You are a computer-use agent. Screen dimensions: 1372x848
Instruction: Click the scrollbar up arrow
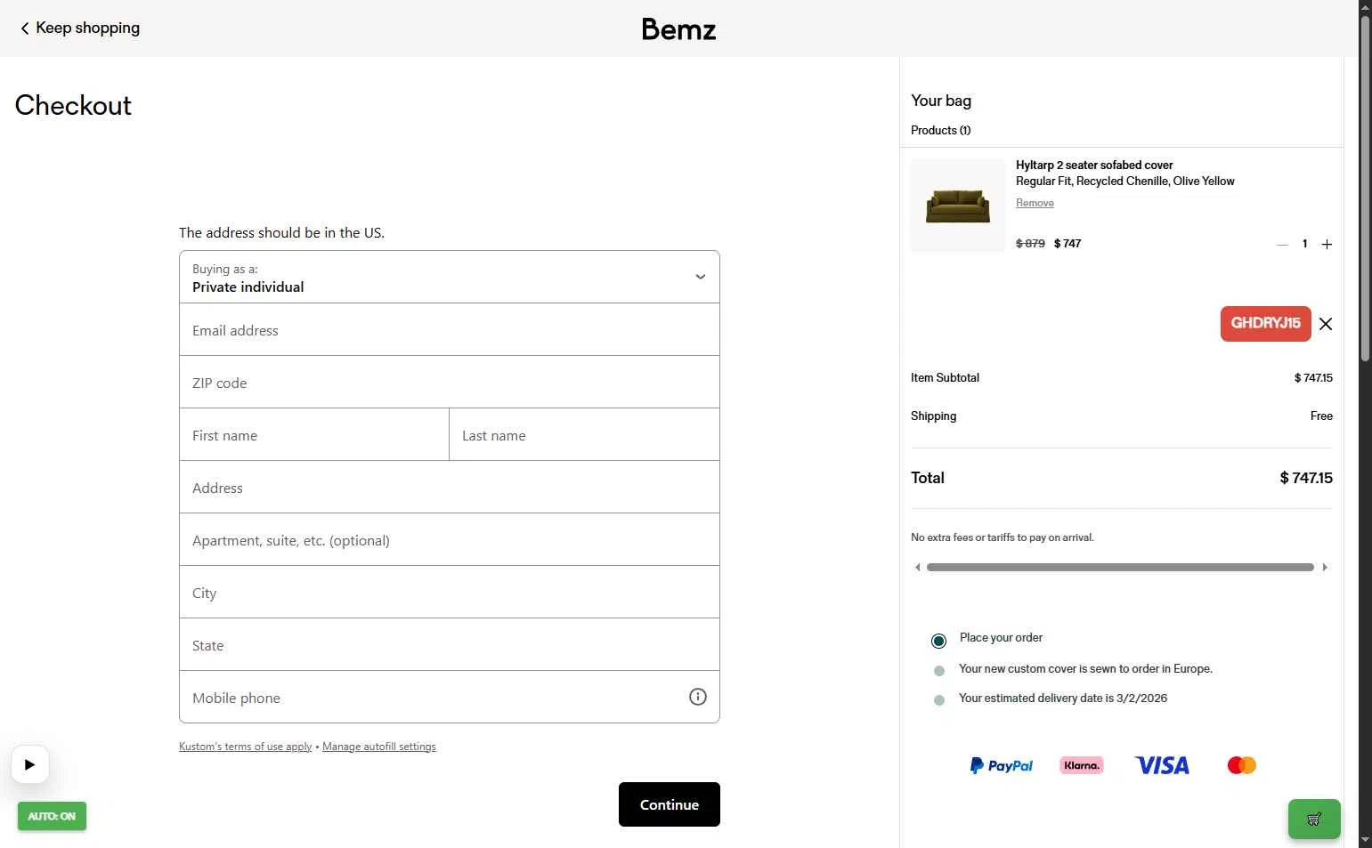pyautogui.click(x=1365, y=7)
